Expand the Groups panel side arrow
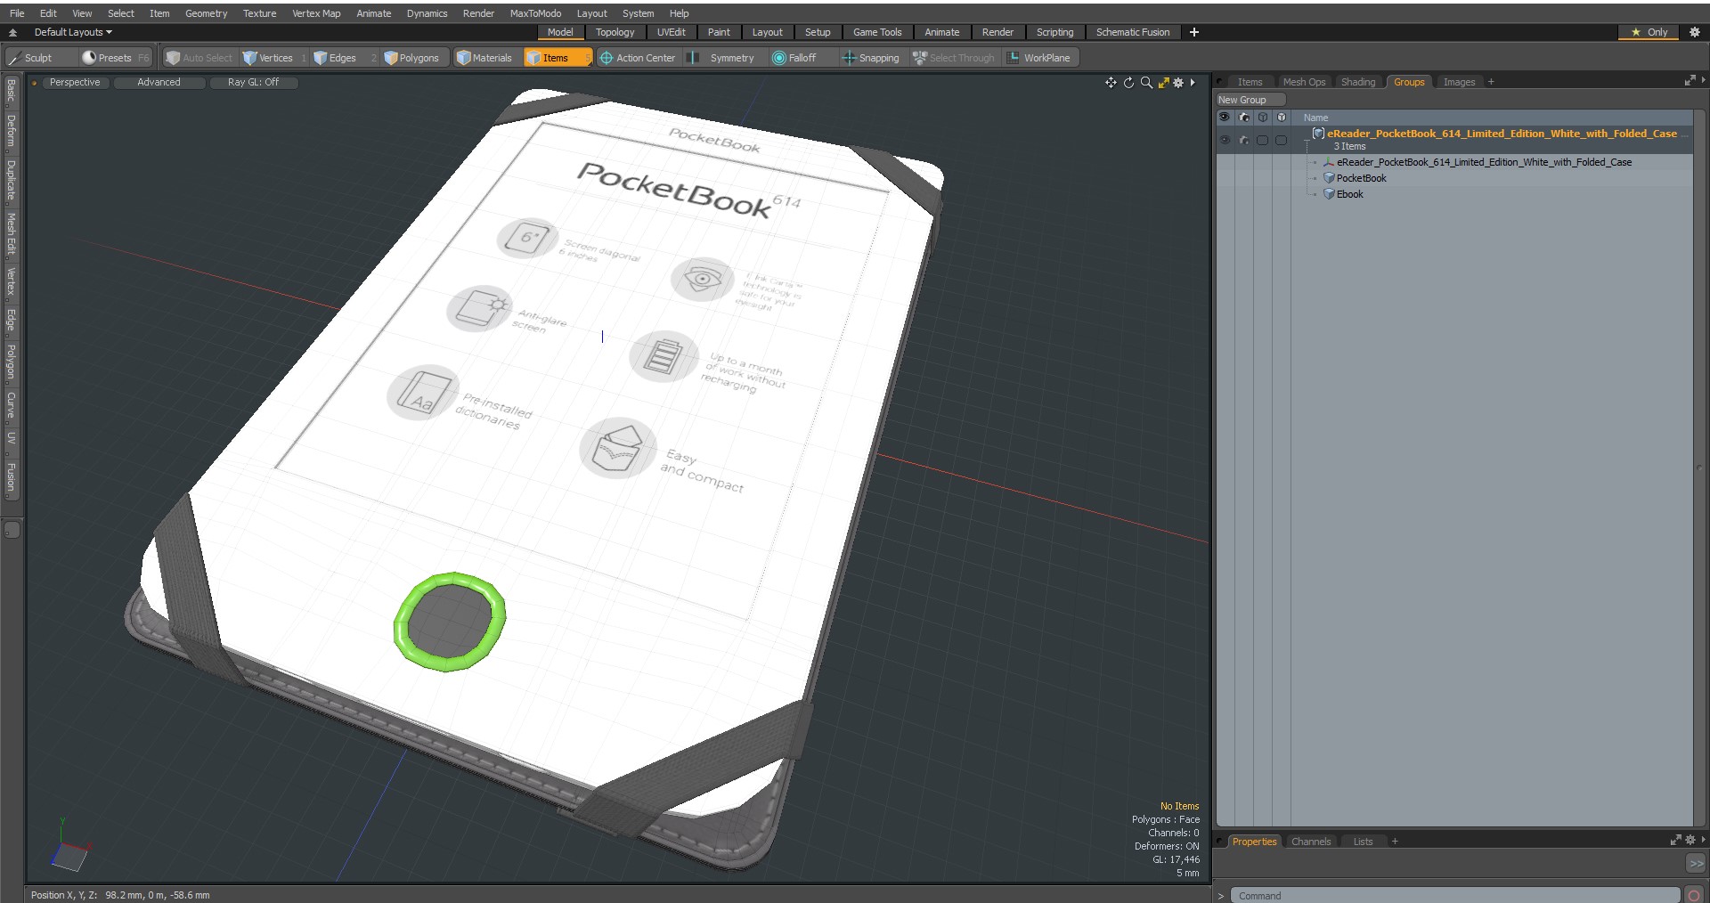 coord(1704,81)
